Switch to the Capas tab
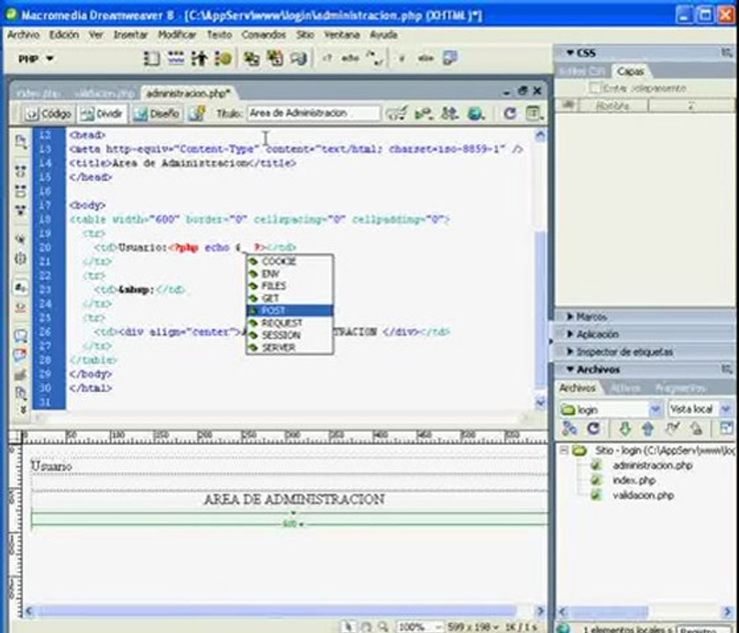This screenshot has height=633, width=739. coord(630,71)
